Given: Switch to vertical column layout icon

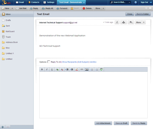Looking at the screenshot, I should tap(150, 8).
